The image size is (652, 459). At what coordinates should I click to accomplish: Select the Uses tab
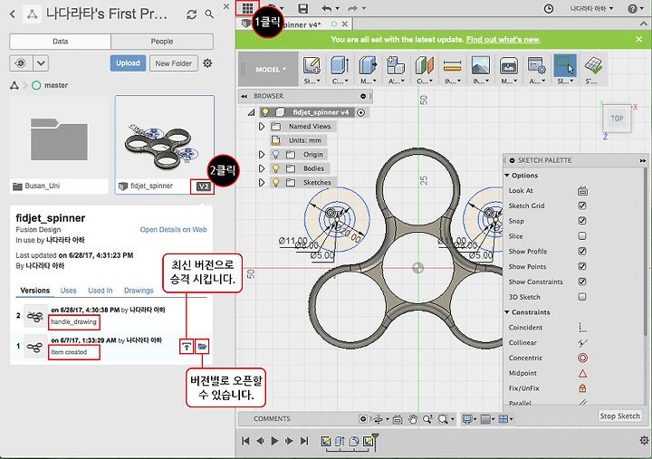tap(68, 291)
